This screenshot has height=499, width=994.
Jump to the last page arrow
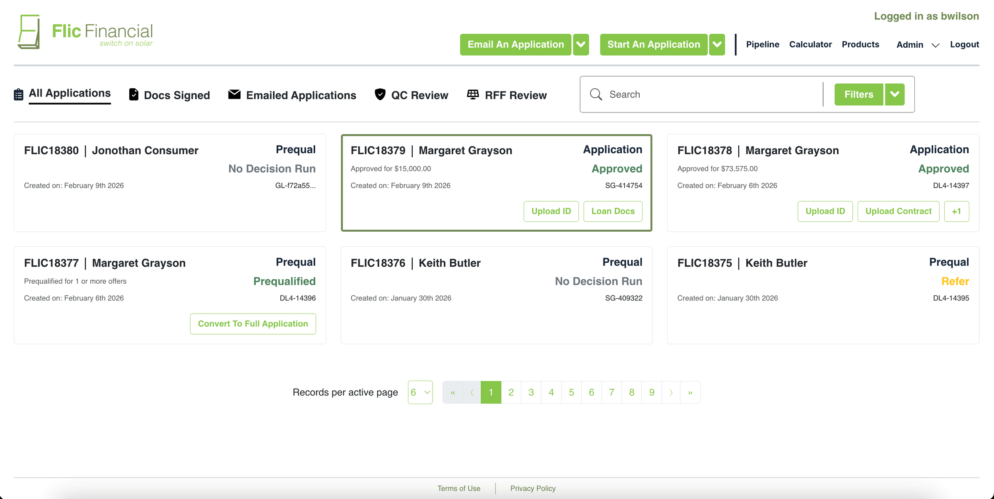click(690, 393)
